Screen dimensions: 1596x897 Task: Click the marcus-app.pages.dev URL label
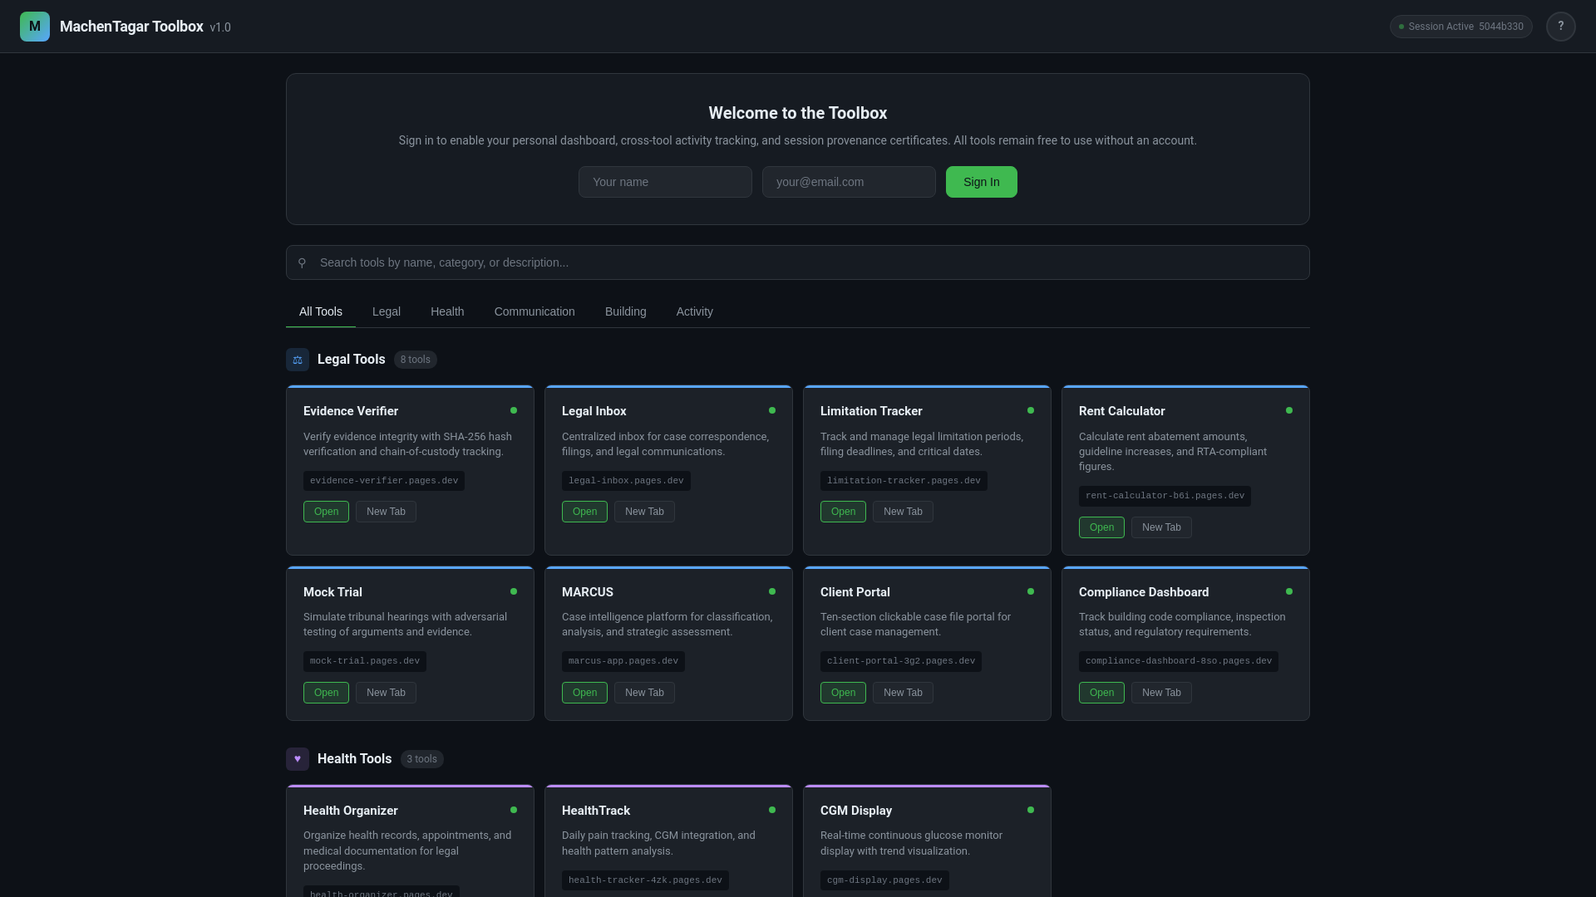click(x=623, y=662)
